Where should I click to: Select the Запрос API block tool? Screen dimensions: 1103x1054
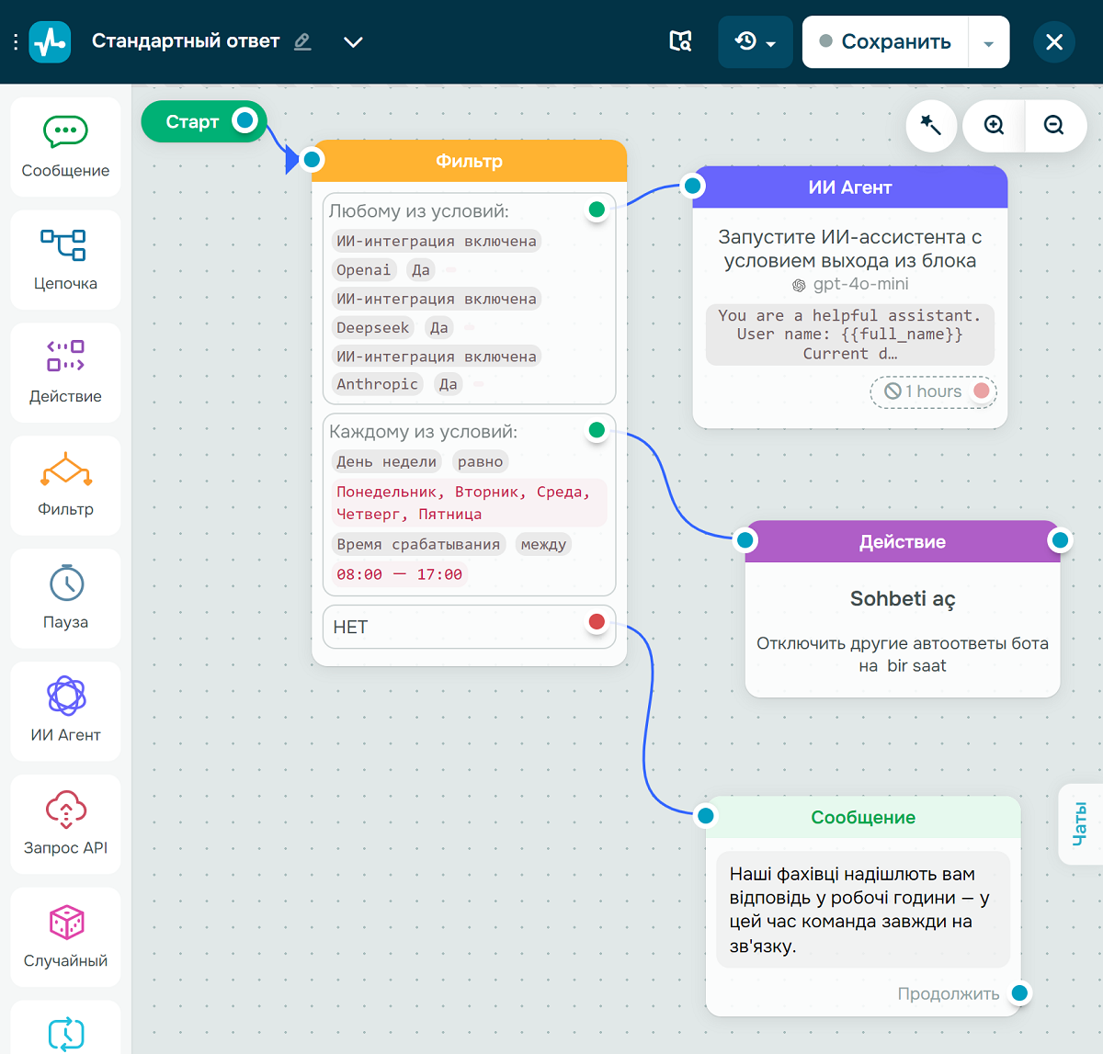(x=64, y=822)
